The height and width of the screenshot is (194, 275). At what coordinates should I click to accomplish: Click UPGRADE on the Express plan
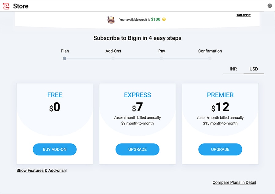pos(137,149)
